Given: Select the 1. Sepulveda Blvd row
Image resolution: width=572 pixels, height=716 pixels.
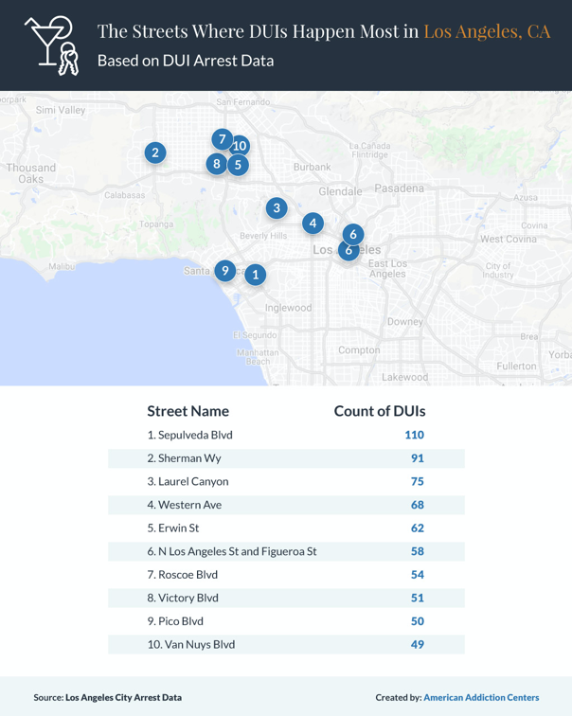Looking at the screenshot, I should [286, 435].
